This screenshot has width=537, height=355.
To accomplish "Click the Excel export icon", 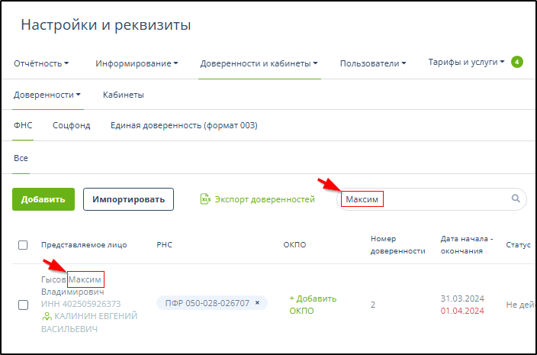I will point(204,199).
